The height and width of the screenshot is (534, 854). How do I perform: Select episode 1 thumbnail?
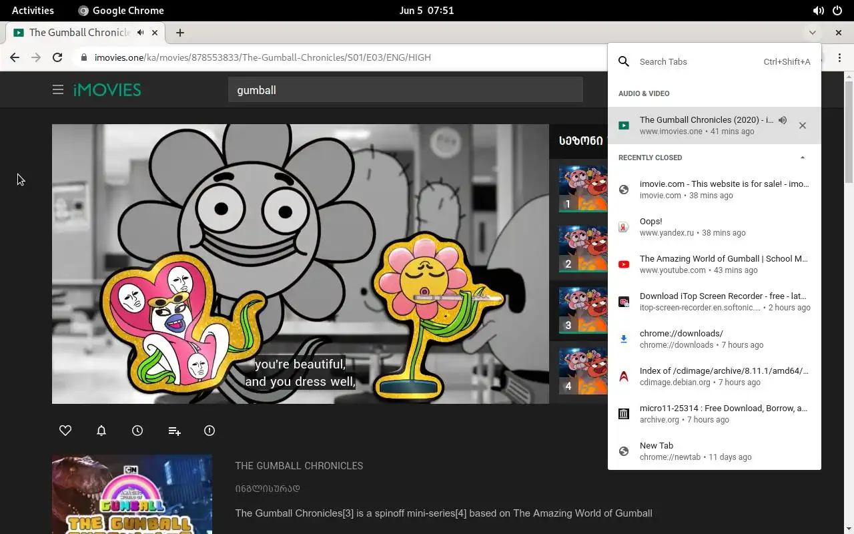coord(583,189)
